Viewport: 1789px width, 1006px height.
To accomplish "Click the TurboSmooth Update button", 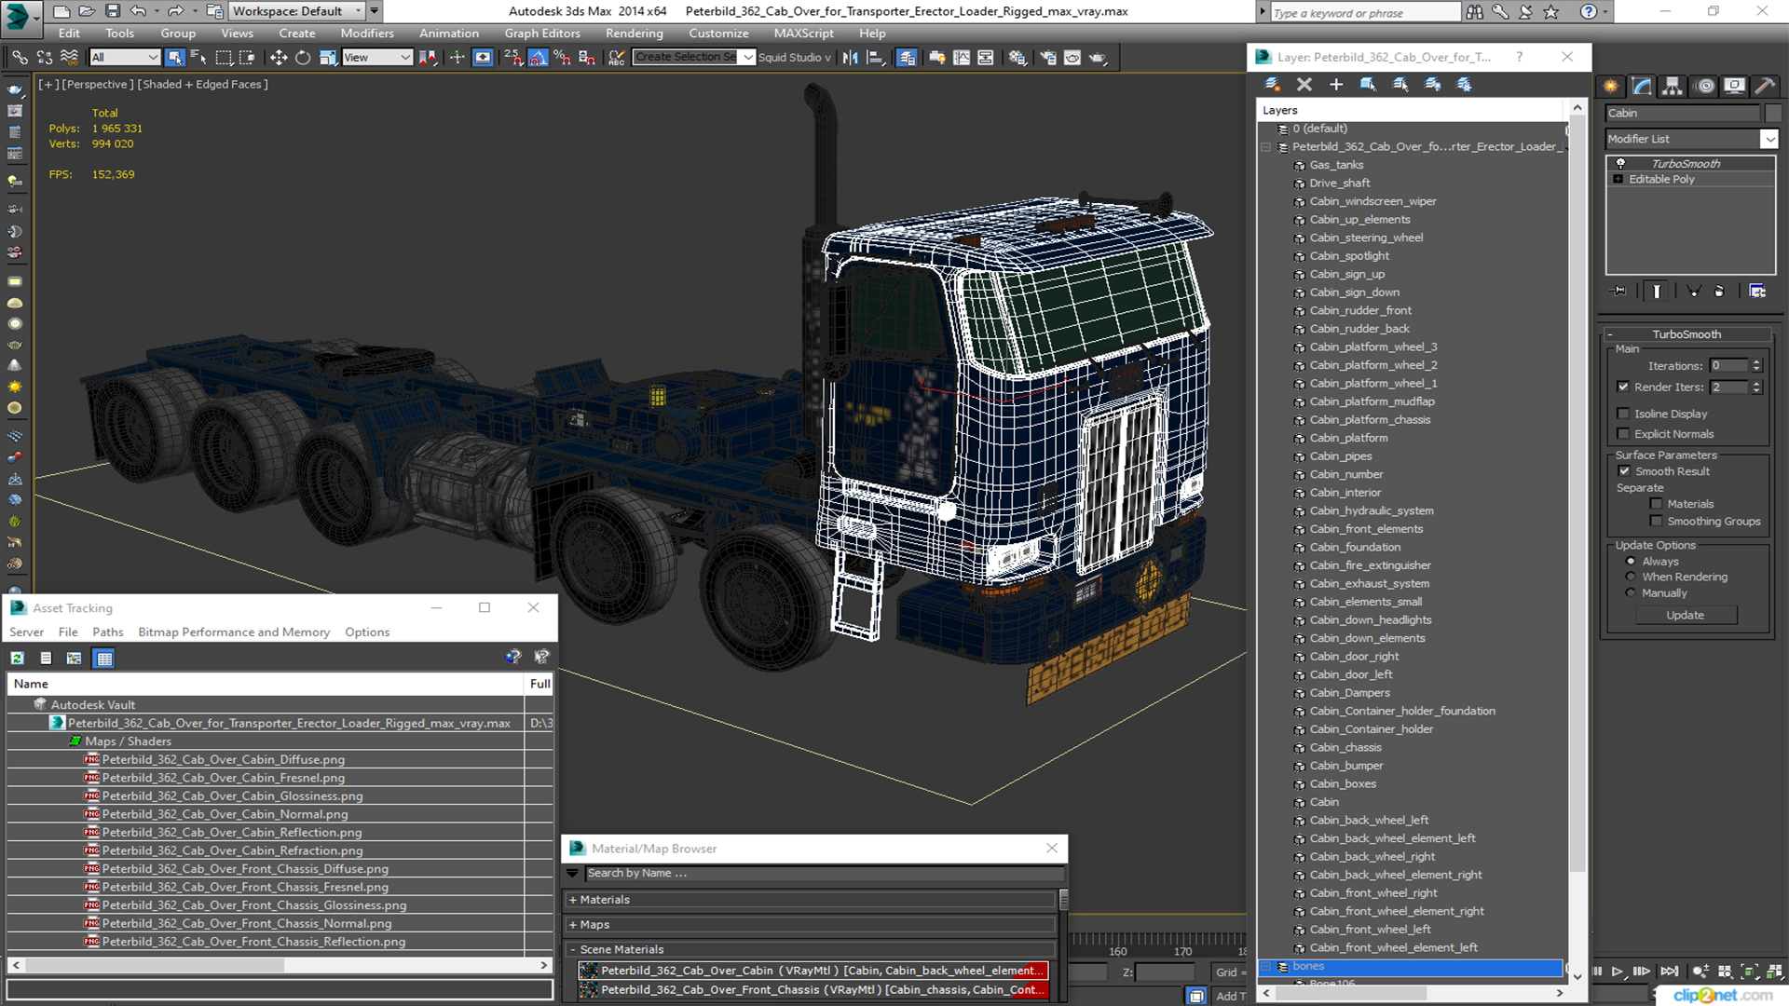I will (1685, 615).
